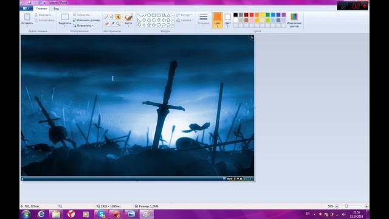Activate Color 2 (Цвет 2)
Image resolution: width=389 pixels, height=219 pixels.
[x=227, y=20]
